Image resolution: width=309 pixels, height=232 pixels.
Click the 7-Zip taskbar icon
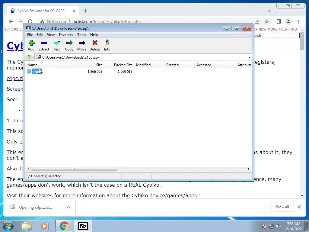click(83, 226)
